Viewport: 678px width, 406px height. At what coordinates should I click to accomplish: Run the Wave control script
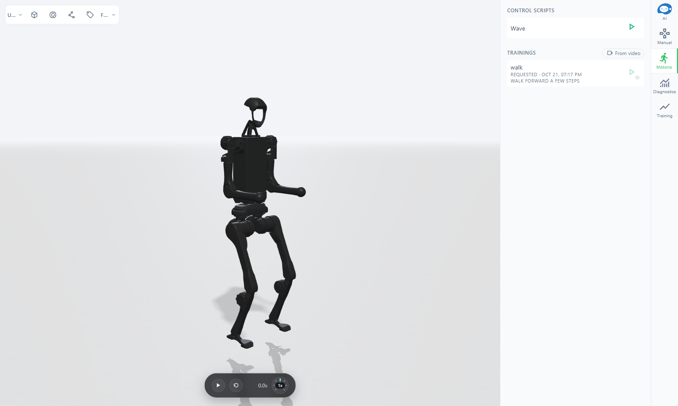pyautogui.click(x=632, y=27)
